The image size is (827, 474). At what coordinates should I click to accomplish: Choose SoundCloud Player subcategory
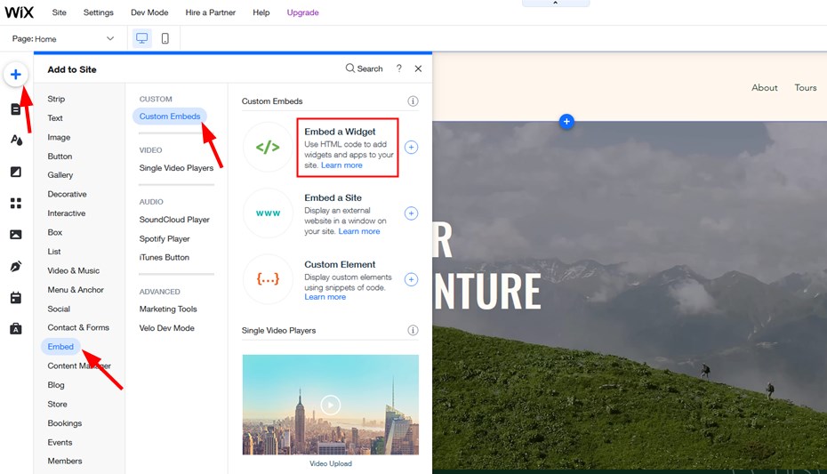pos(174,220)
